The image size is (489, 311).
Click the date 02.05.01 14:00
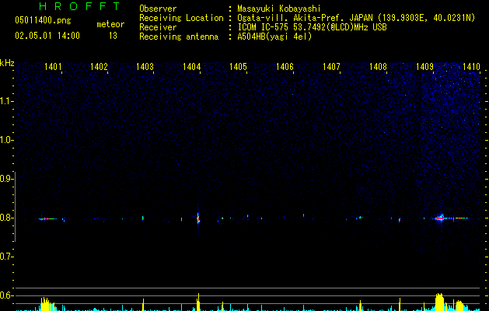coord(47,36)
